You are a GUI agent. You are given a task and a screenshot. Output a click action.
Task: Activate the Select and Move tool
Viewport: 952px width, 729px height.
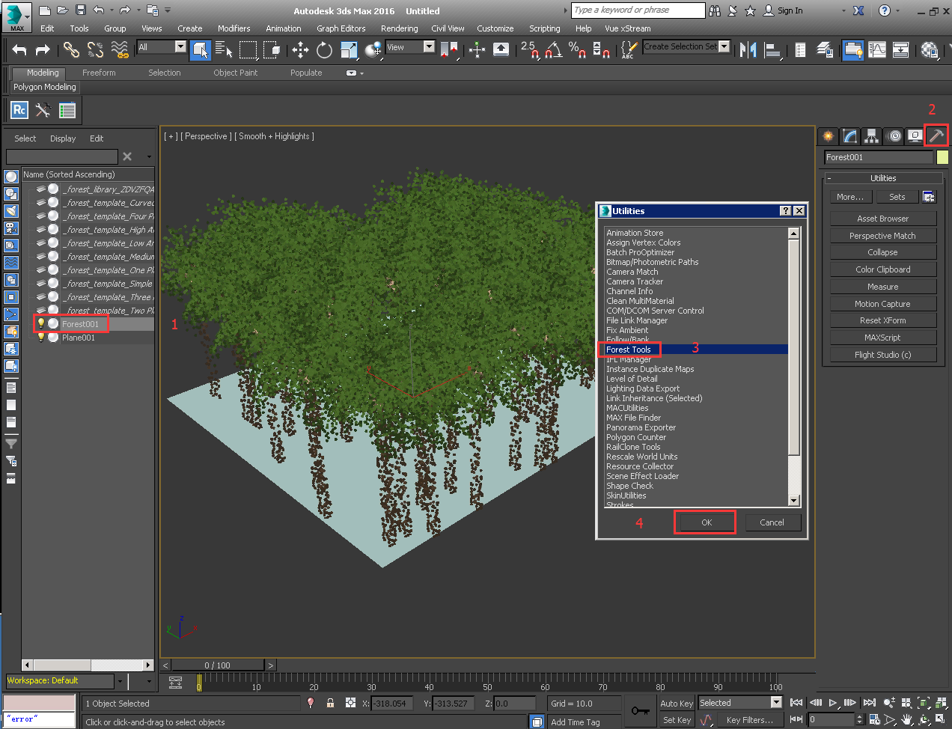coord(300,50)
